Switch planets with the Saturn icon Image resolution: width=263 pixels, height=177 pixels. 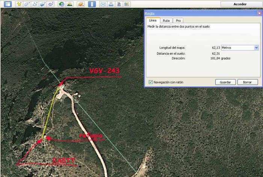(x=81, y=4)
